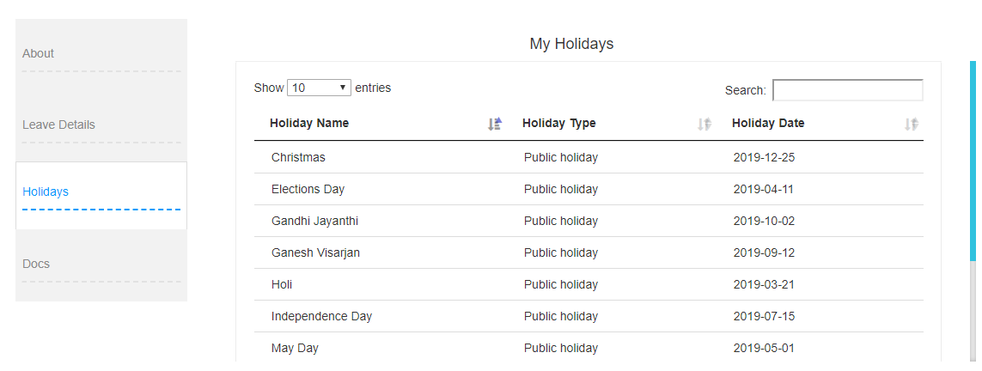Open the About sidebar tab
Image resolution: width=982 pixels, height=371 pixels.
point(39,53)
